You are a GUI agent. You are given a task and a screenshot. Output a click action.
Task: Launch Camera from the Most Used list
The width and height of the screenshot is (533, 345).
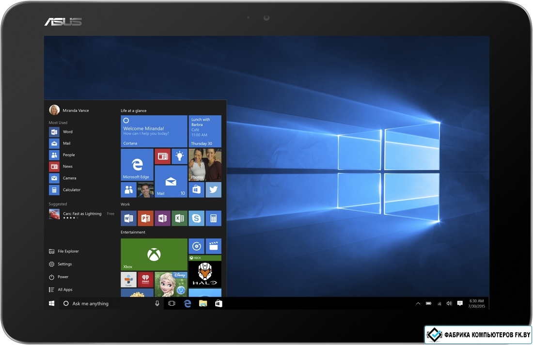tap(63, 178)
